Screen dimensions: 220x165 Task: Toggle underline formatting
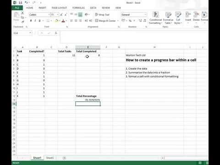point(39,21)
